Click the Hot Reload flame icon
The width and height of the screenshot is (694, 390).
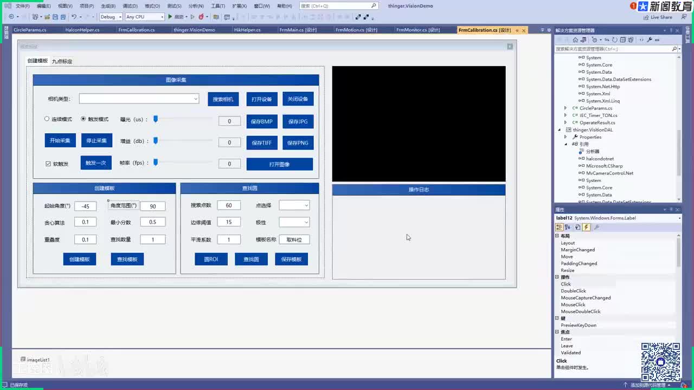[x=201, y=17]
